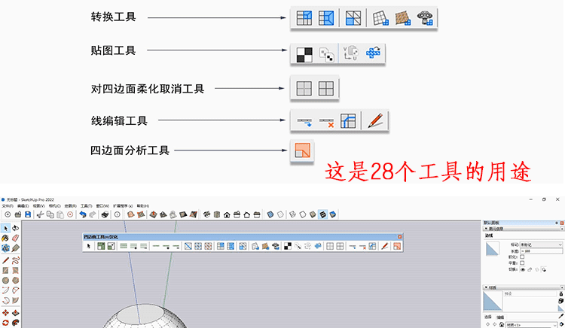Toggle the eye visibility icon in Entity Info
Screen dimensions: 565x328
[523, 269]
